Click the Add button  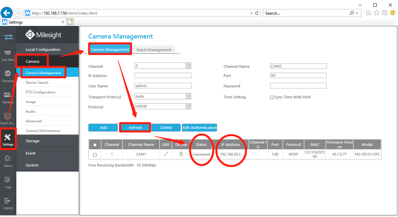pos(103,128)
